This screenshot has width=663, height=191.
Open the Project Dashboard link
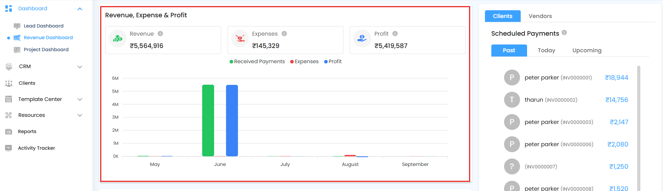[46, 49]
